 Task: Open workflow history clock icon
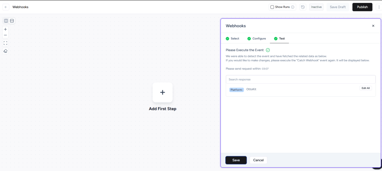click(x=303, y=7)
